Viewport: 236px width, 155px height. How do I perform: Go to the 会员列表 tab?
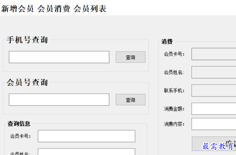point(90,9)
